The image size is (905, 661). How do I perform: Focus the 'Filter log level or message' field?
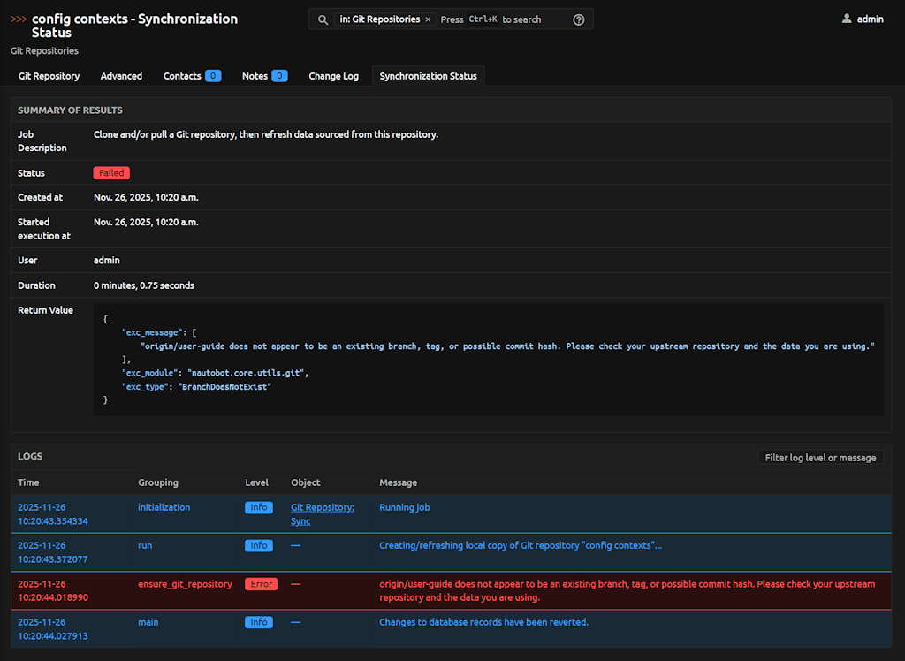(x=820, y=458)
